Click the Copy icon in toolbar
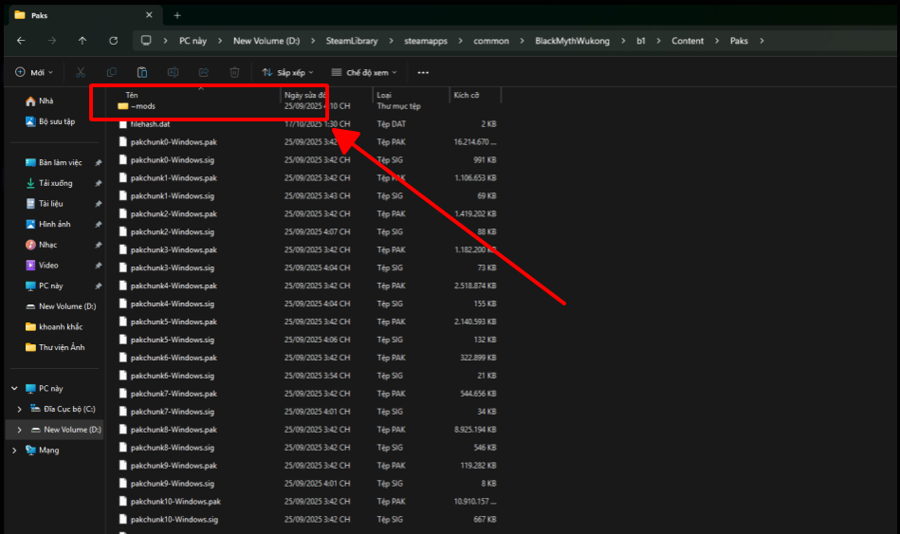 112,72
